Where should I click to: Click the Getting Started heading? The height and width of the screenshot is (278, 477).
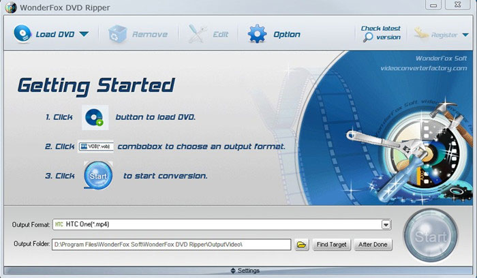pyautogui.click(x=97, y=86)
